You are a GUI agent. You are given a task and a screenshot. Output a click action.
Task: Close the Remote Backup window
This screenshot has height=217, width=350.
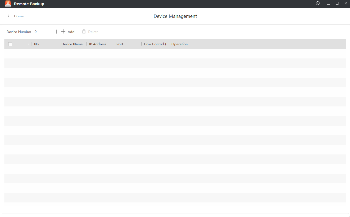[x=346, y=4]
